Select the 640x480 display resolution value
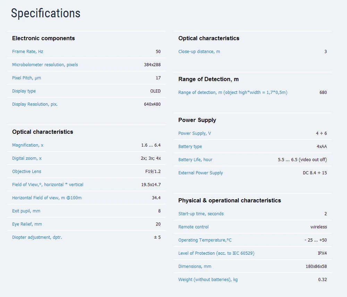The image size is (347, 297). point(152,104)
